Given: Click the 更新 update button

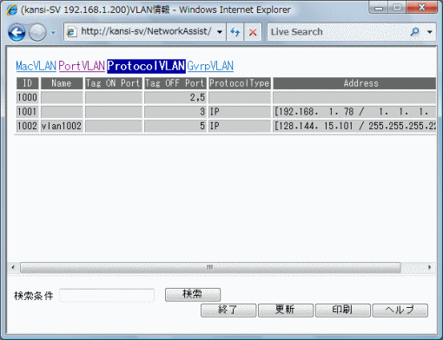Looking at the screenshot, I should pyautogui.click(x=285, y=311).
